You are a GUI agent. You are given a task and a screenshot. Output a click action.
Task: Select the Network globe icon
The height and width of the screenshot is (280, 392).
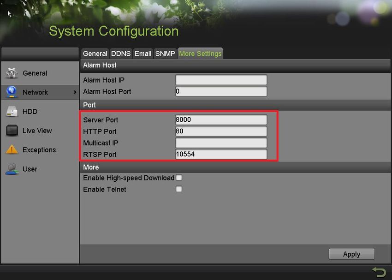coord(12,92)
